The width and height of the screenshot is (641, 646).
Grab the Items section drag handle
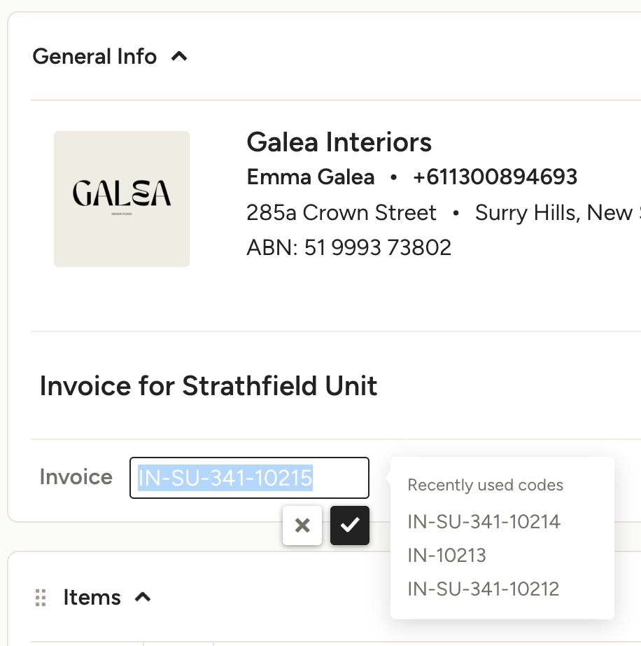pyautogui.click(x=41, y=598)
